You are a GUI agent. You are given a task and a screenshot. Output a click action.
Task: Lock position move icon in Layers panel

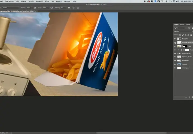coord(185,35)
